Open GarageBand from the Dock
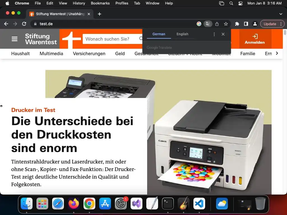287x215 pixels. coord(184,204)
